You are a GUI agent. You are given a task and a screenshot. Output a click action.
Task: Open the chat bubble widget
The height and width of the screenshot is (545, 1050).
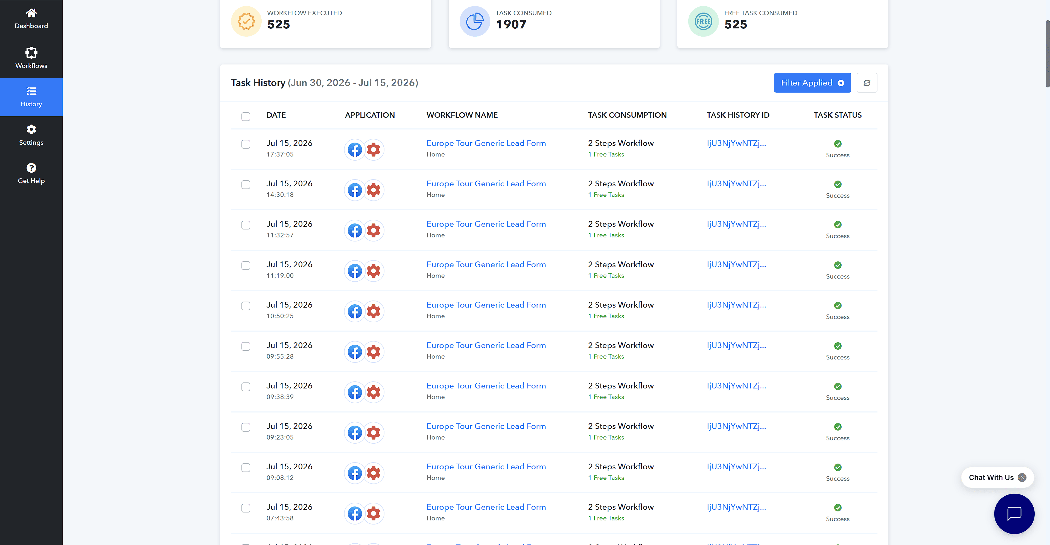click(x=1014, y=513)
